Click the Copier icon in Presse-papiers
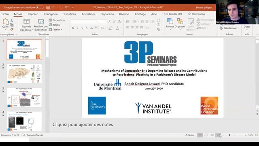259x146 pixels. tap(12, 25)
